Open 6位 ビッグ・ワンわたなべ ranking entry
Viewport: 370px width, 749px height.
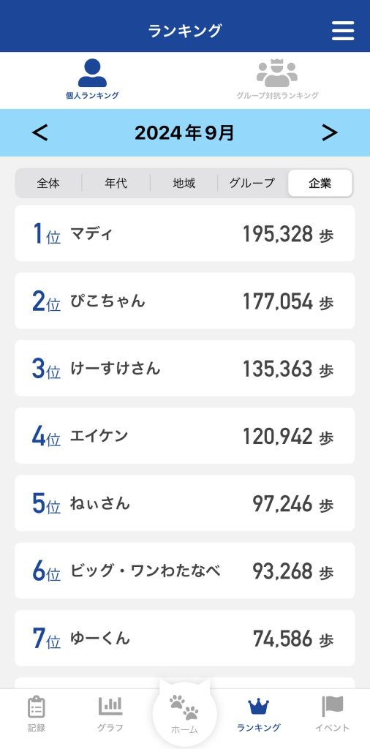[x=185, y=571]
